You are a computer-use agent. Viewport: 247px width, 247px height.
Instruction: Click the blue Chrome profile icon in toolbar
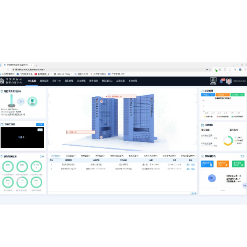240,70
